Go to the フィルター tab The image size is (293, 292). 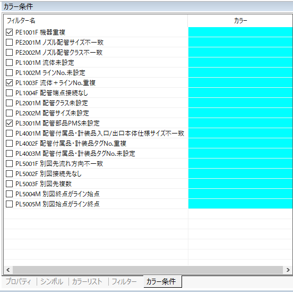click(x=124, y=281)
